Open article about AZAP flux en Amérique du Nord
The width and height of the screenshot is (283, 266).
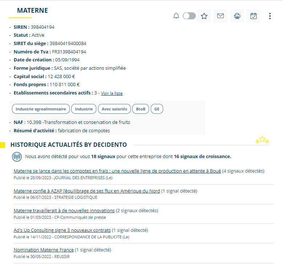[x=87, y=191]
